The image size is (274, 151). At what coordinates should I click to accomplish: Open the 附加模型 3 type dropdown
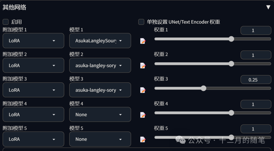click(33, 90)
